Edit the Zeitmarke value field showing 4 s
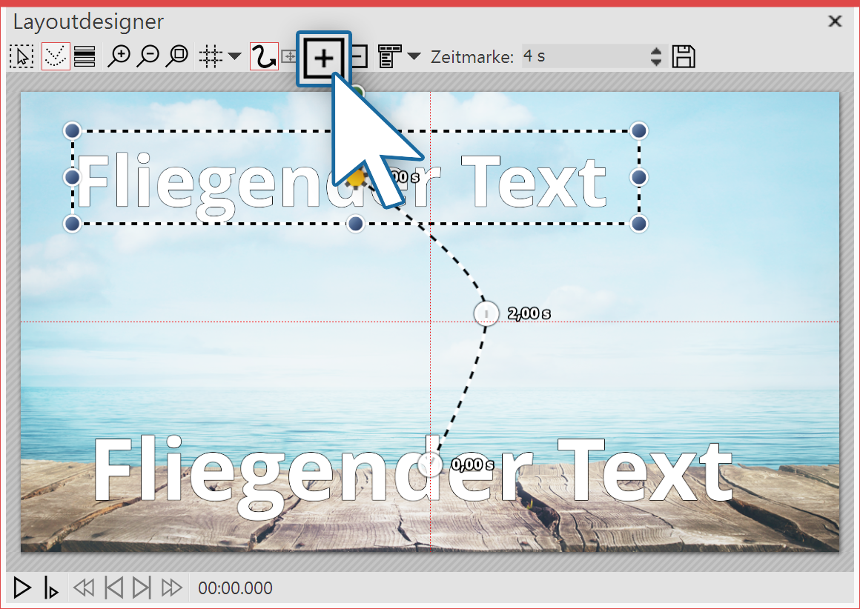Image resolution: width=860 pixels, height=609 pixels. [x=578, y=56]
